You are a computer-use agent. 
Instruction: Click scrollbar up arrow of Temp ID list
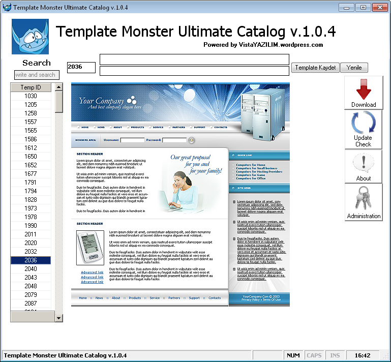(59, 87)
